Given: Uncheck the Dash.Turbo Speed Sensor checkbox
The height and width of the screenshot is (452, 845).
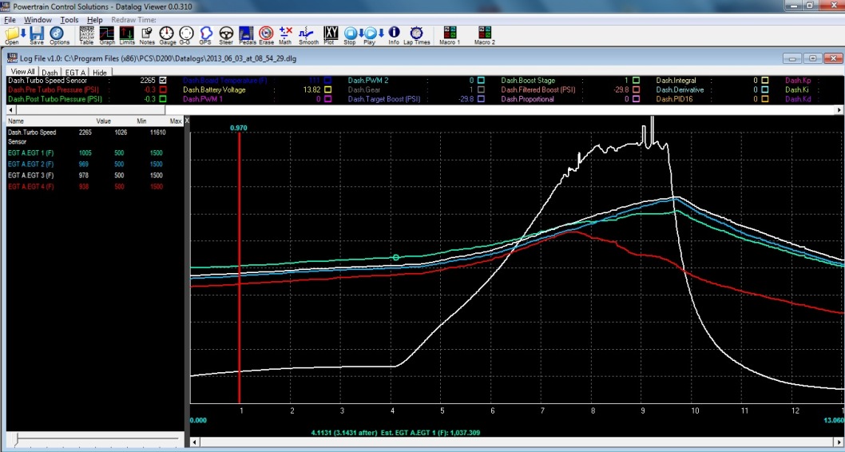Looking at the screenshot, I should [163, 80].
